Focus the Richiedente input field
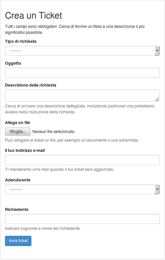Screen dimensions: 165x260 click(x=82, y=219)
